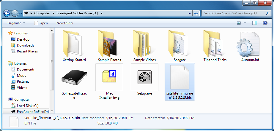The image size is (274, 131).
Task: Click the file thumbnail in details pane
Action: coord(14,121)
